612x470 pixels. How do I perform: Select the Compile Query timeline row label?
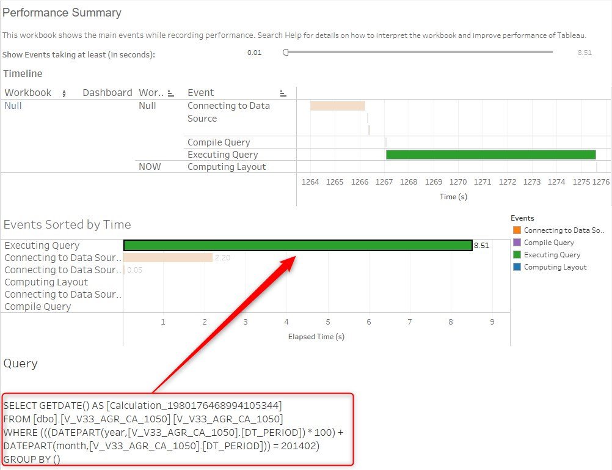coord(219,142)
